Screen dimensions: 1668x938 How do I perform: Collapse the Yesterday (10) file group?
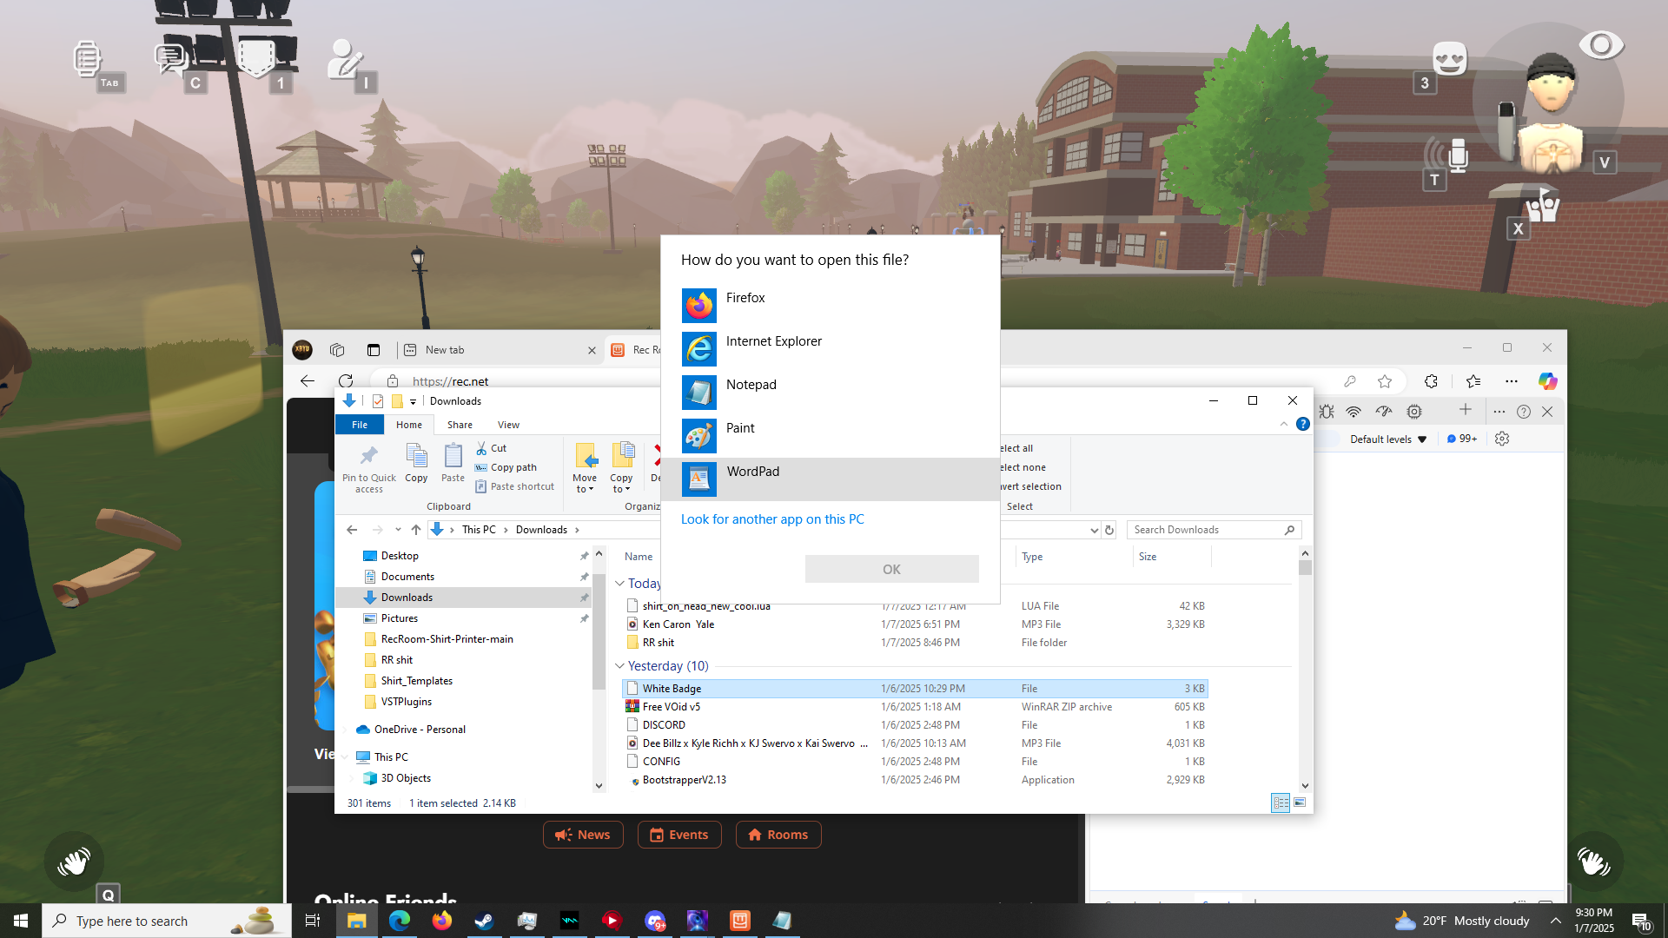coord(619,666)
